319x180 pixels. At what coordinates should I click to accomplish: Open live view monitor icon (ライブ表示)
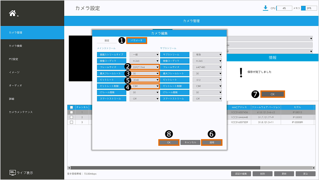click(13, 173)
